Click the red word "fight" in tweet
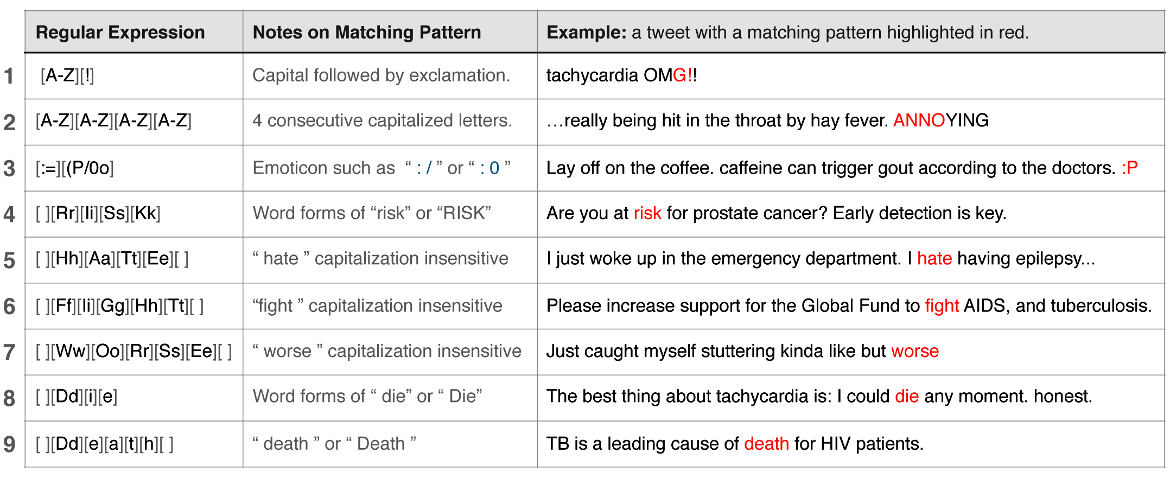This screenshot has width=1170, height=478. coord(942,306)
